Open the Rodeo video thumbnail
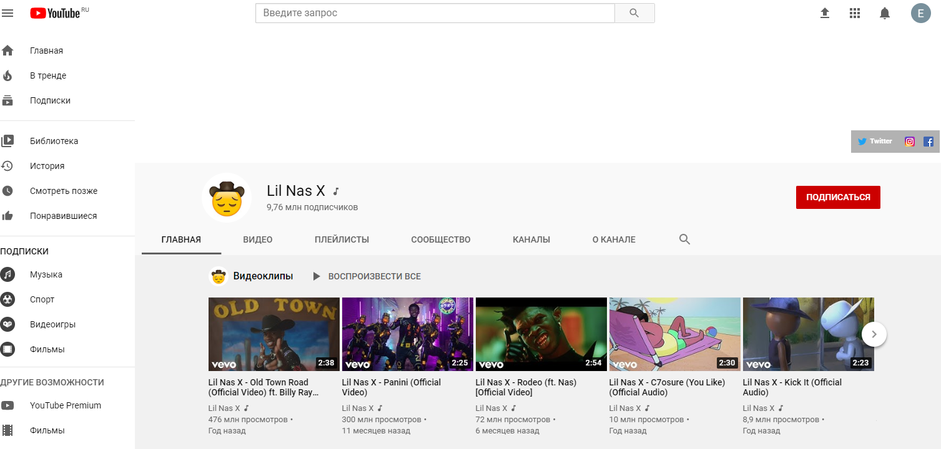This screenshot has width=941, height=449. coord(541,334)
